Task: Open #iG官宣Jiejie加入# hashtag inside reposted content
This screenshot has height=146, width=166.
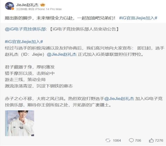Action: [24, 42]
